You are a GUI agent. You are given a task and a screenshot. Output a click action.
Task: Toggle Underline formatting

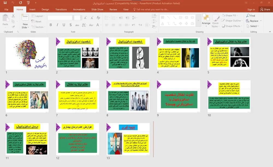(64, 25)
